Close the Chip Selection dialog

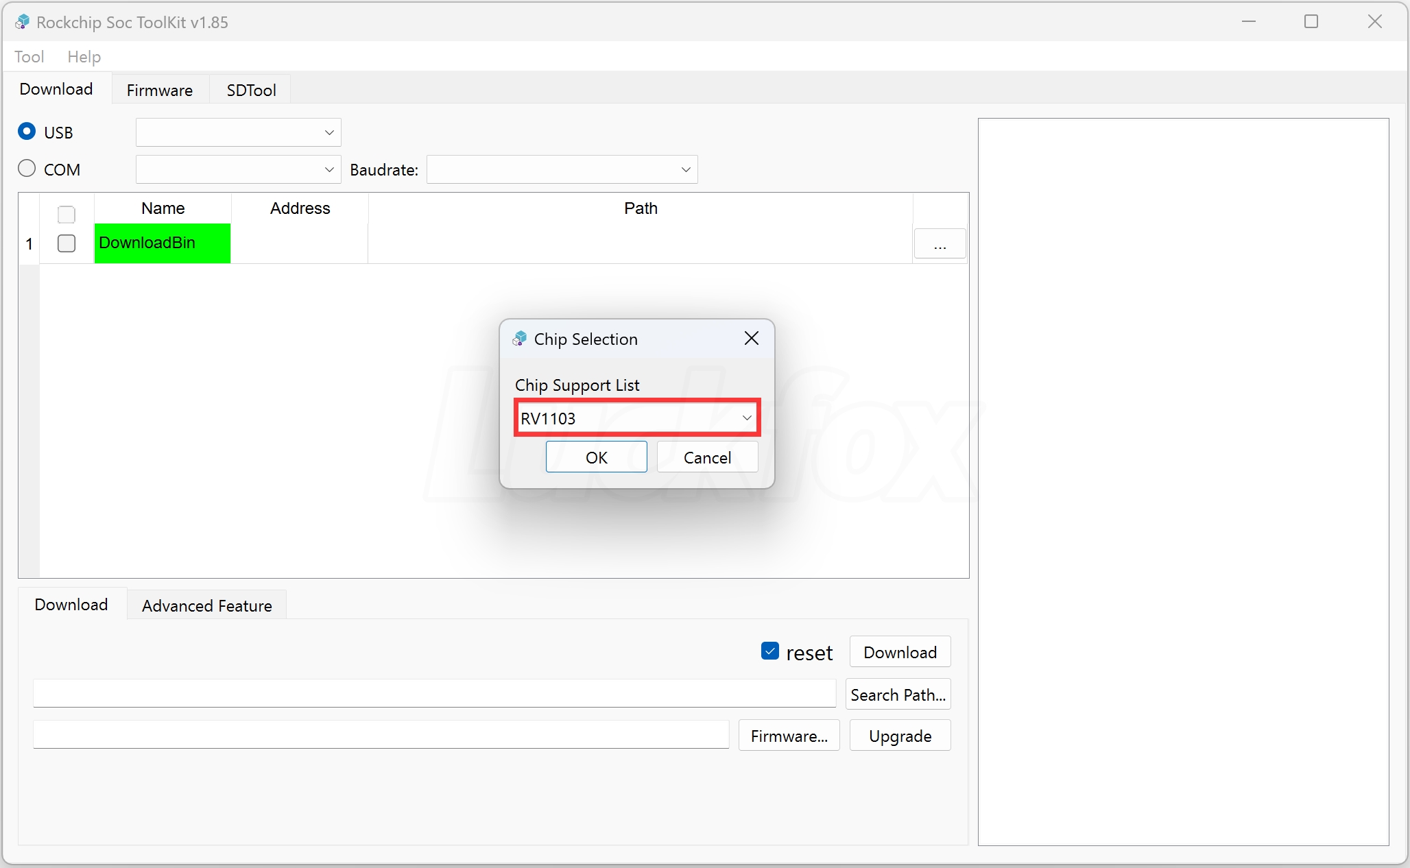pos(751,338)
